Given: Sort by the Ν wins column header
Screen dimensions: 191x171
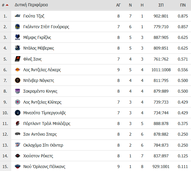Looking at the screenshot, I should [130, 5].
